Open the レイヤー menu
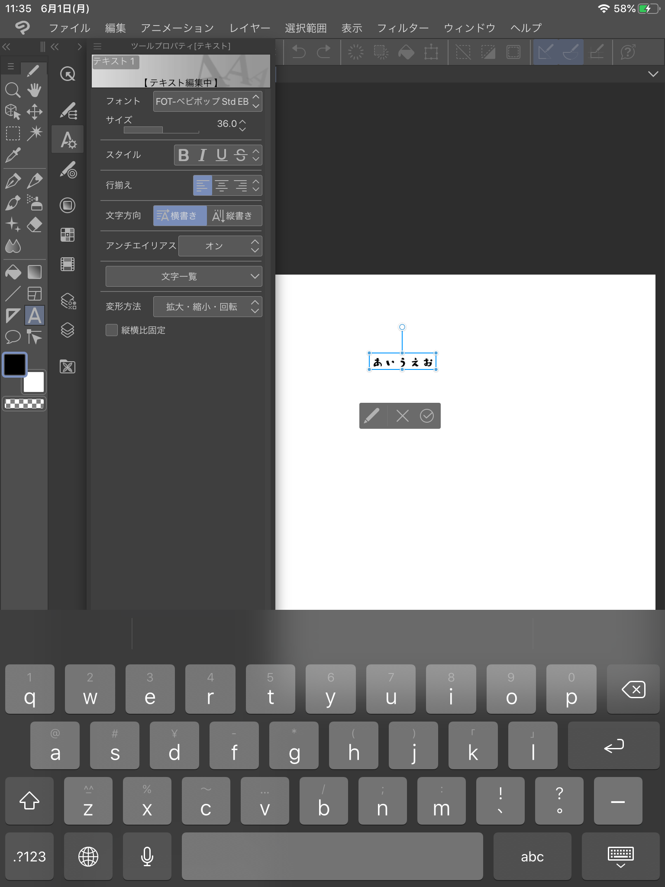The height and width of the screenshot is (887, 665). [250, 28]
